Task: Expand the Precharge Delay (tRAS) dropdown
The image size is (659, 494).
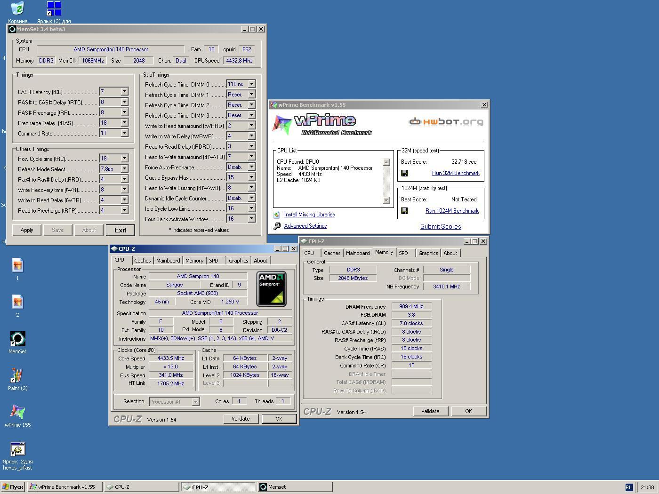Action: (x=124, y=123)
